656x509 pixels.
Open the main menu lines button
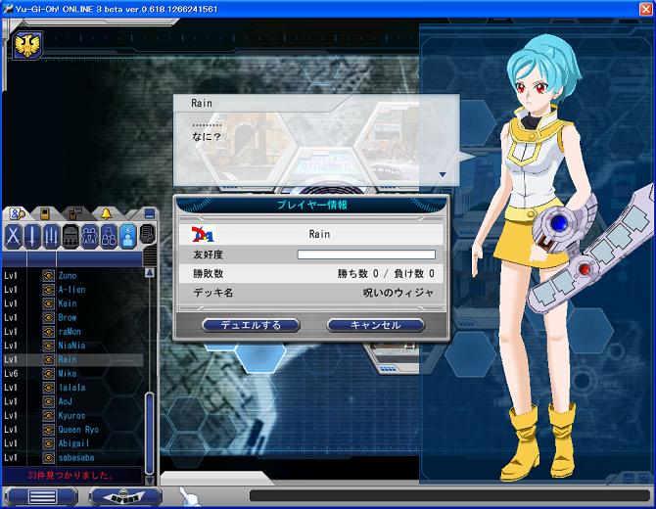[42, 497]
